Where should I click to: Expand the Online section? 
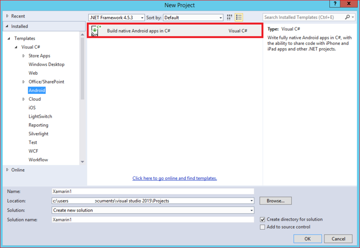click(7, 170)
